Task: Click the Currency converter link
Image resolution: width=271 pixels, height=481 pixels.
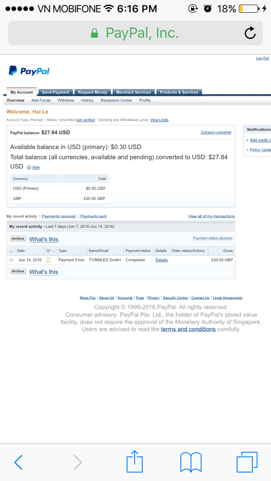Action: point(216,133)
